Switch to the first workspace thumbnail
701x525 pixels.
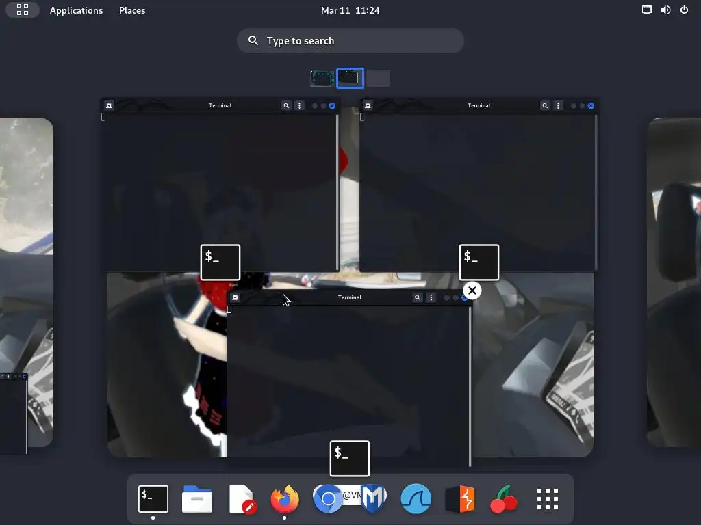point(322,79)
